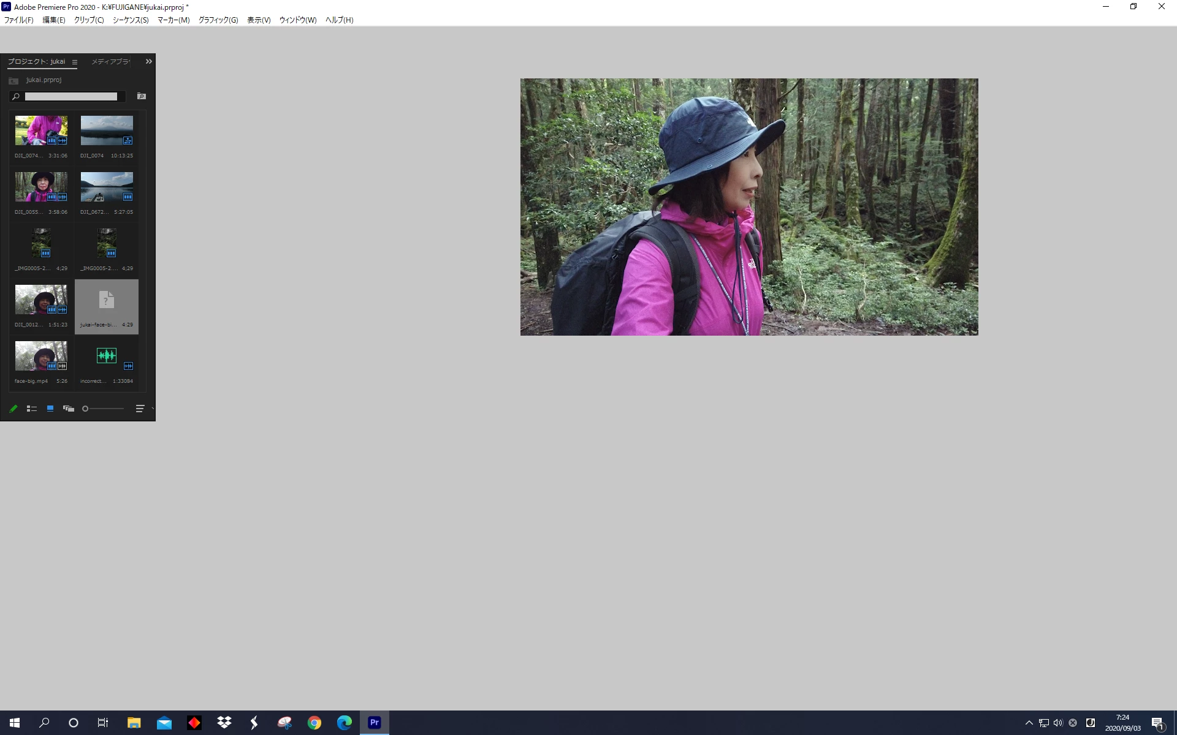Switch the project panel to icon view

point(50,409)
